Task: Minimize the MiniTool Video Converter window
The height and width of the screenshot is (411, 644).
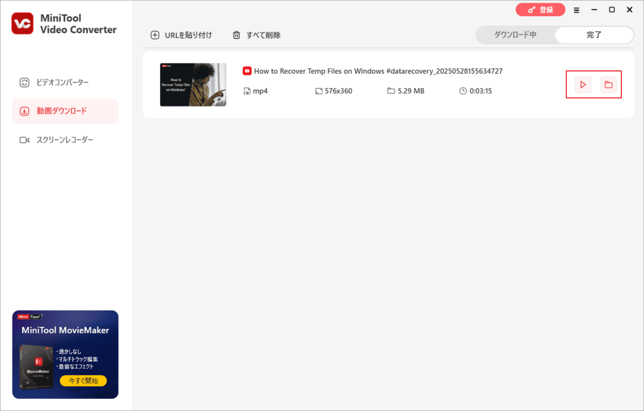Action: pos(594,10)
